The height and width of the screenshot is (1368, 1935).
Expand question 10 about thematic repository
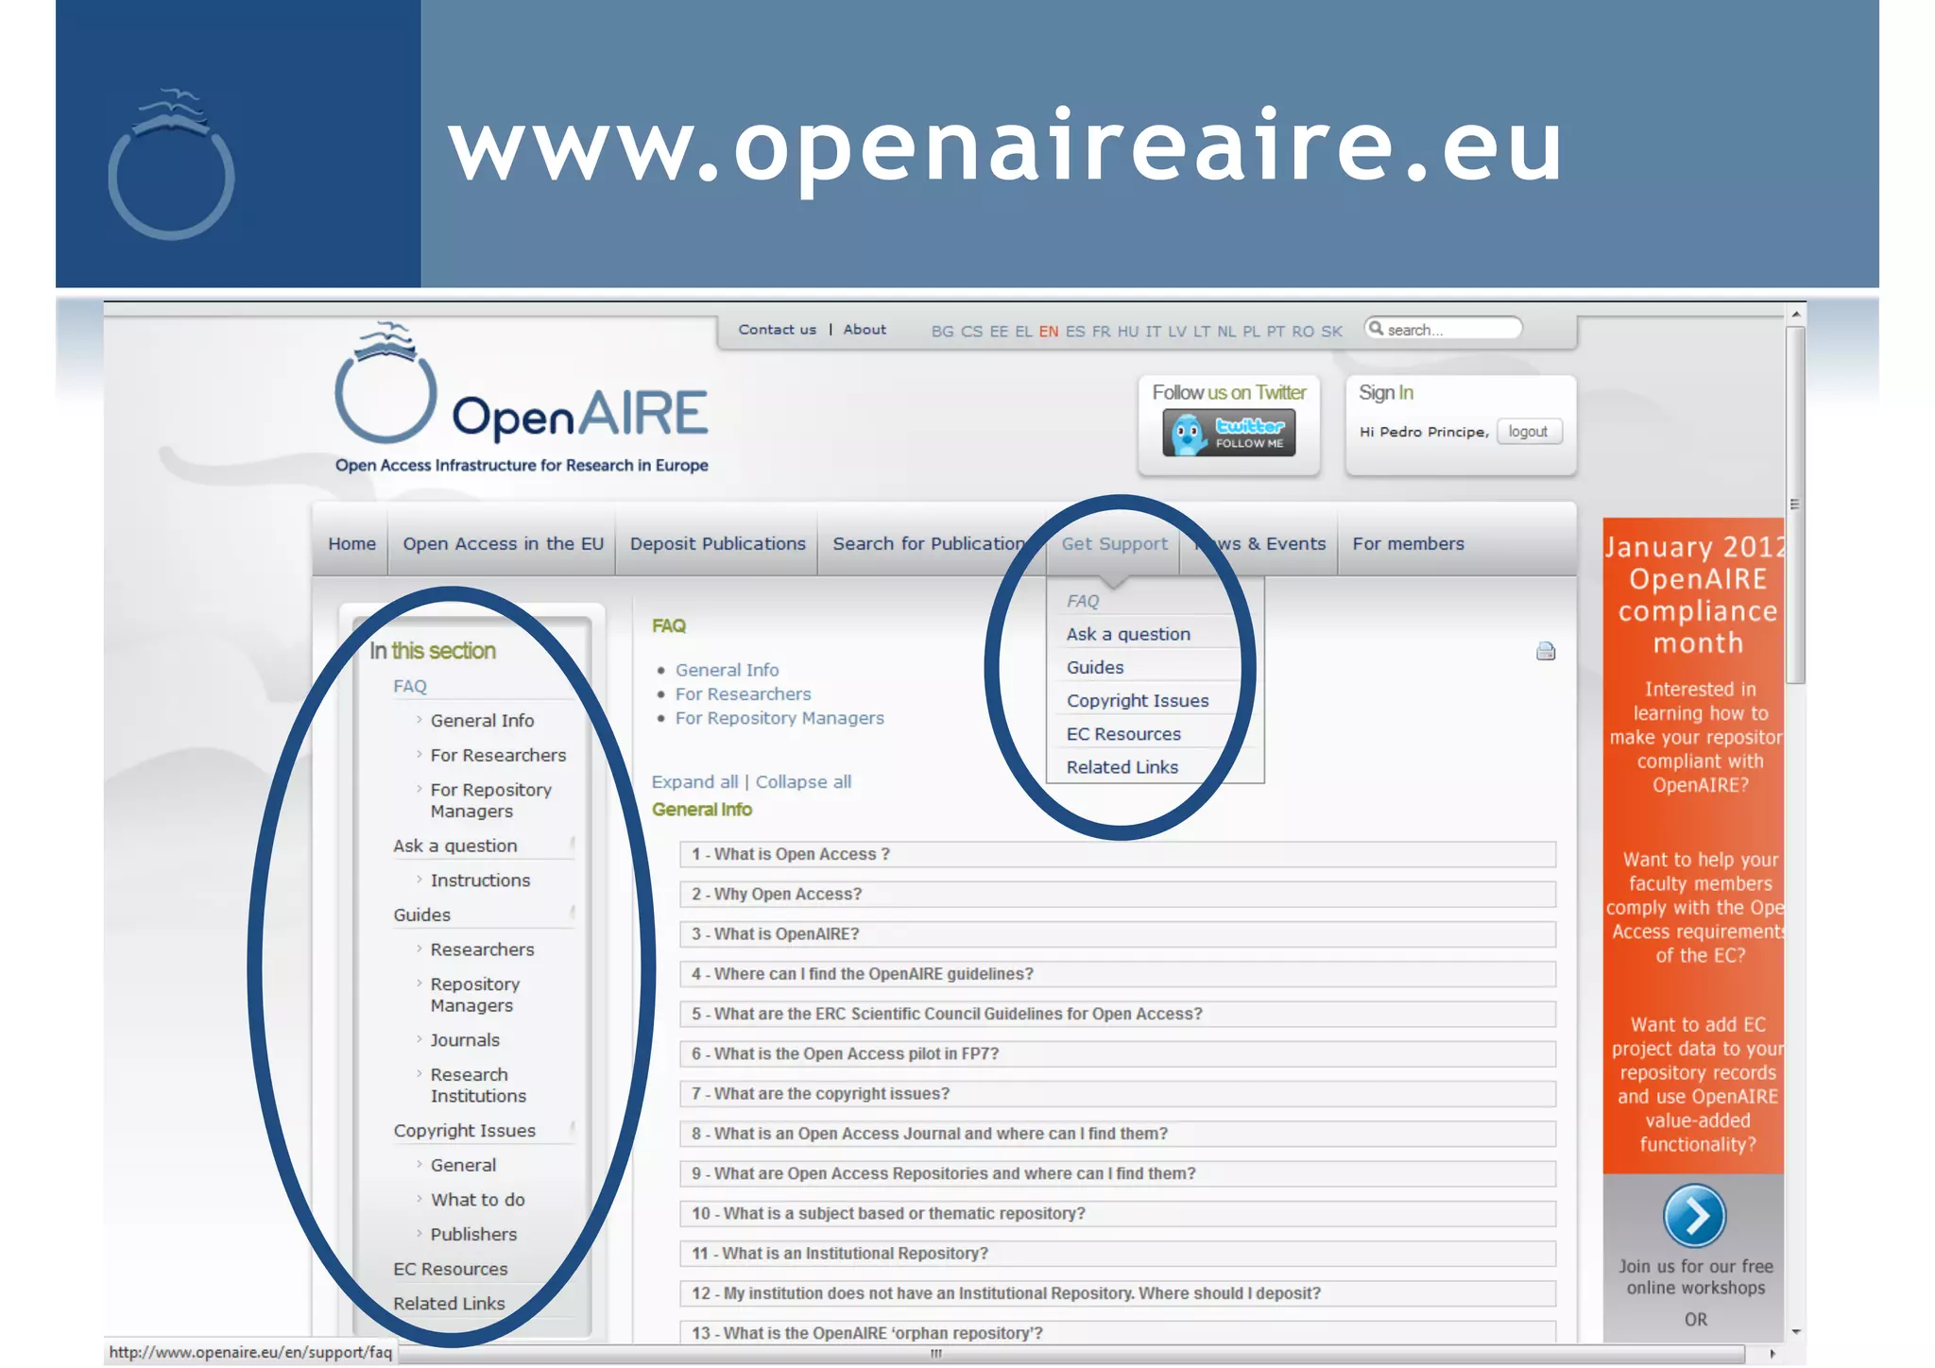click(x=1118, y=1213)
